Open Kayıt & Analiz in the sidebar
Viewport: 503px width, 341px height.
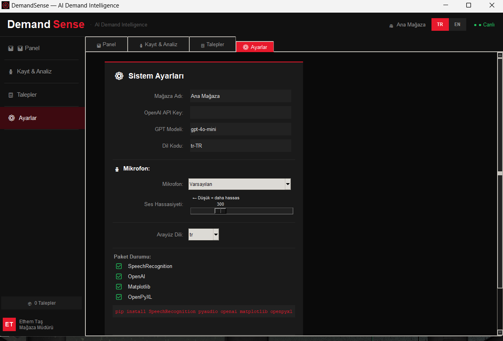click(42, 71)
